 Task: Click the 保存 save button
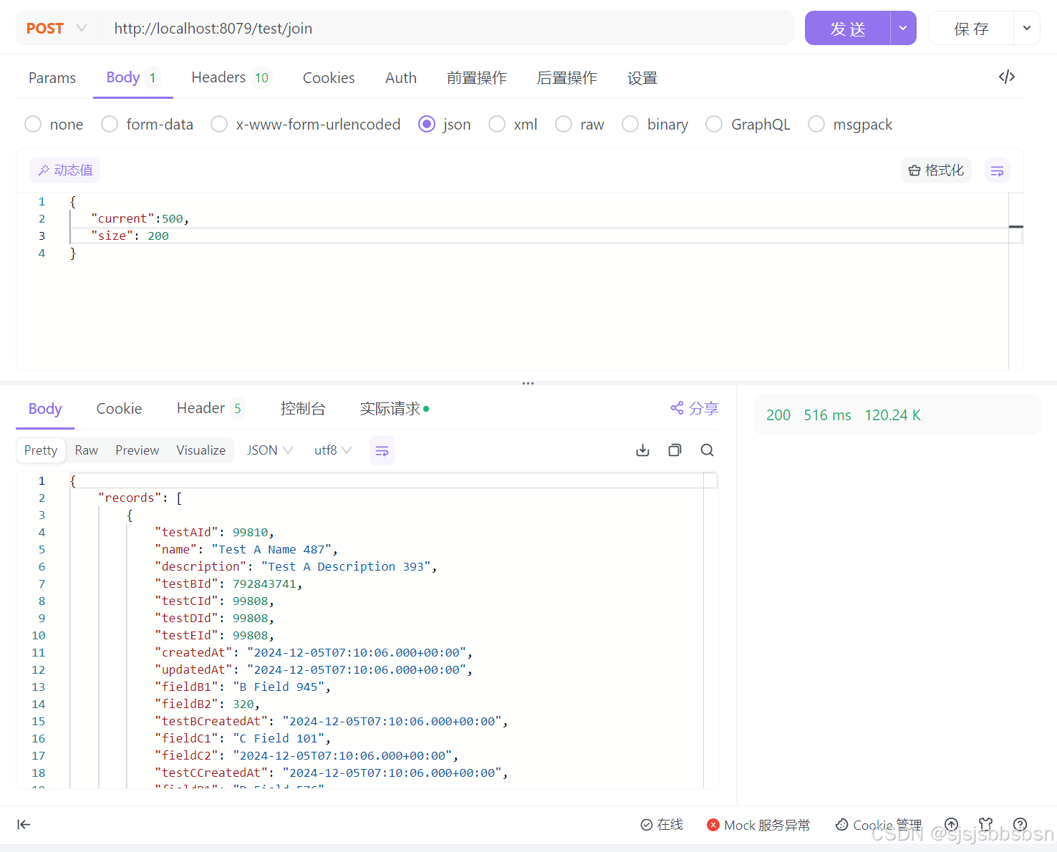click(971, 29)
